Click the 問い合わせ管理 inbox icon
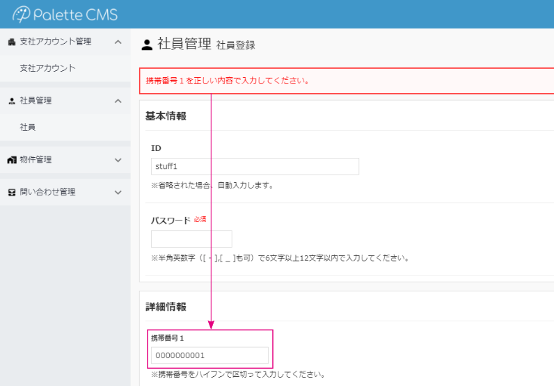The image size is (554, 386). [11, 193]
